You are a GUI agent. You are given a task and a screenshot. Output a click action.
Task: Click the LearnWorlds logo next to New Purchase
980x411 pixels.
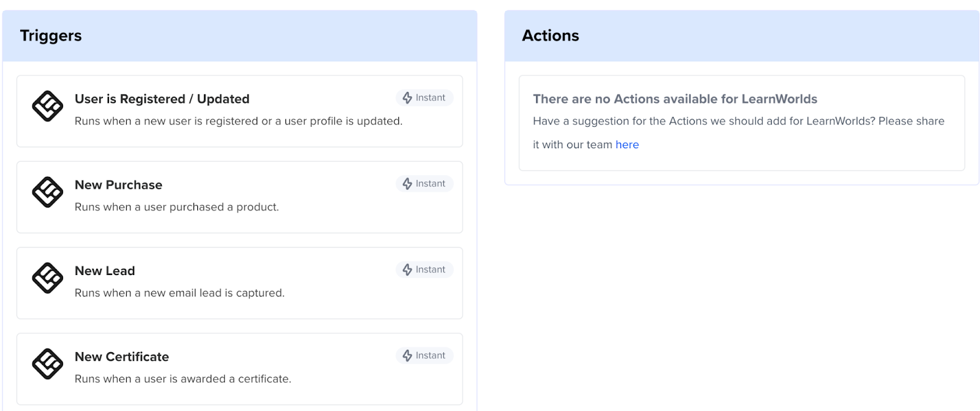pos(47,192)
